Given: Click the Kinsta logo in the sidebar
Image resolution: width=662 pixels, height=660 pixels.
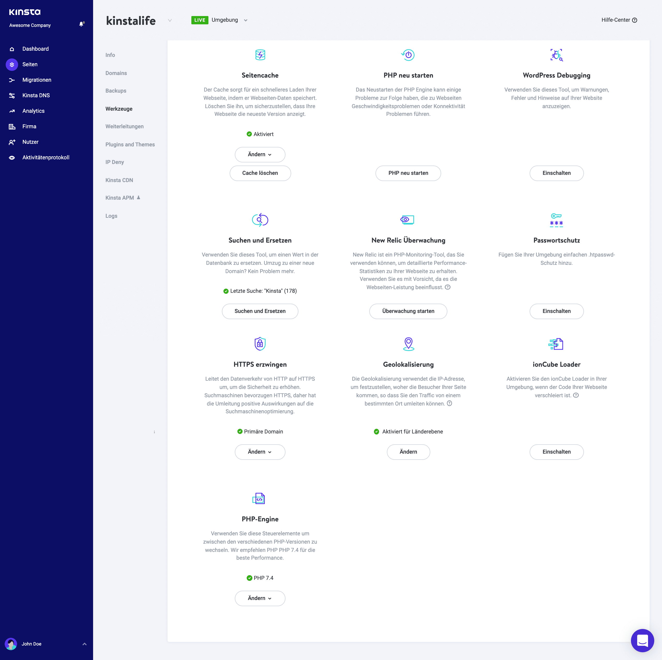Looking at the screenshot, I should [24, 12].
